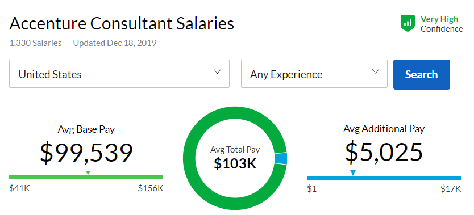Click the $99,539 average base pay value
Image resolution: width=474 pixels, height=215 pixels.
[x=86, y=153]
